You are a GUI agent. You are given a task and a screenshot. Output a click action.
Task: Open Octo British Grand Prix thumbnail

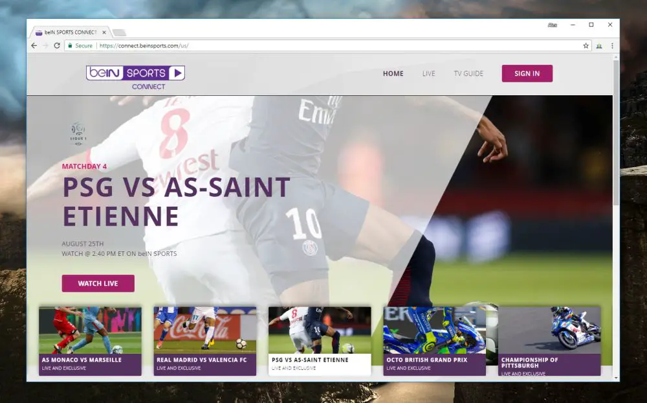click(x=435, y=341)
